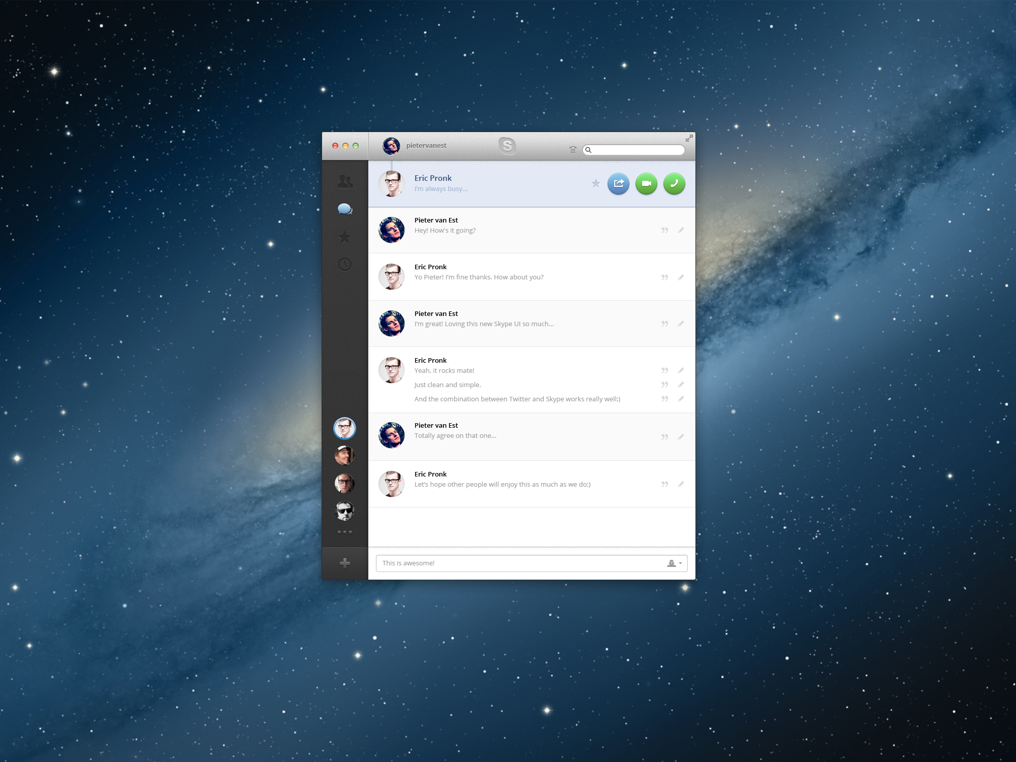This screenshot has height=762, width=1016.
Task: Edit the Twitter and Skype combination message
Action: click(x=681, y=399)
